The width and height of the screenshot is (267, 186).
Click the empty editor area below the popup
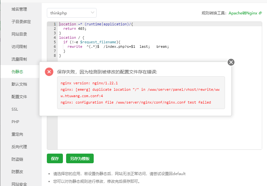(x=160, y=133)
